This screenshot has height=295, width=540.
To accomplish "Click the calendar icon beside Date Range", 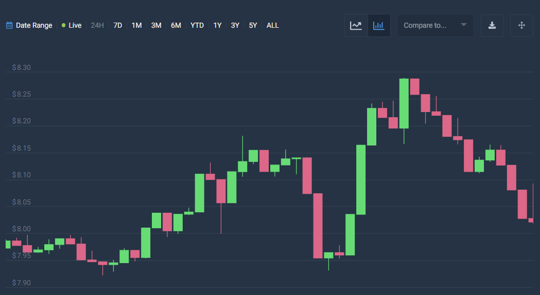I will tap(9, 25).
